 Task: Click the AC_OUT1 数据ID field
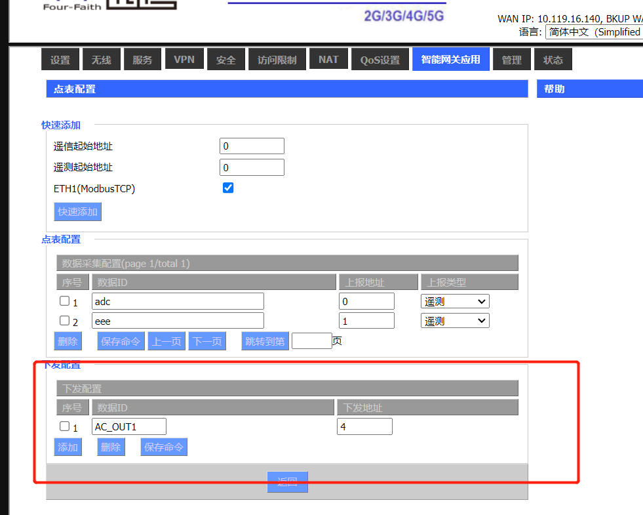(128, 426)
